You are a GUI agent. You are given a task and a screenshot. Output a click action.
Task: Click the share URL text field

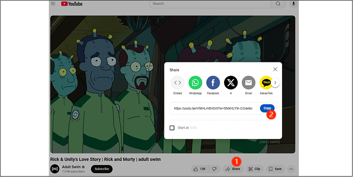213,108
